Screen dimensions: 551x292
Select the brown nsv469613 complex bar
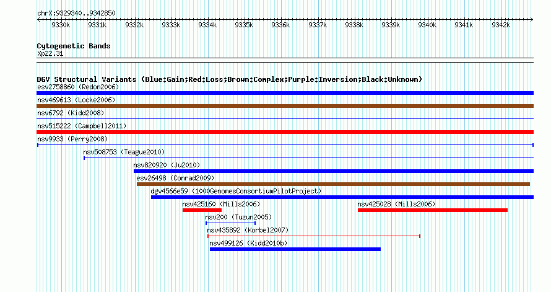point(285,106)
